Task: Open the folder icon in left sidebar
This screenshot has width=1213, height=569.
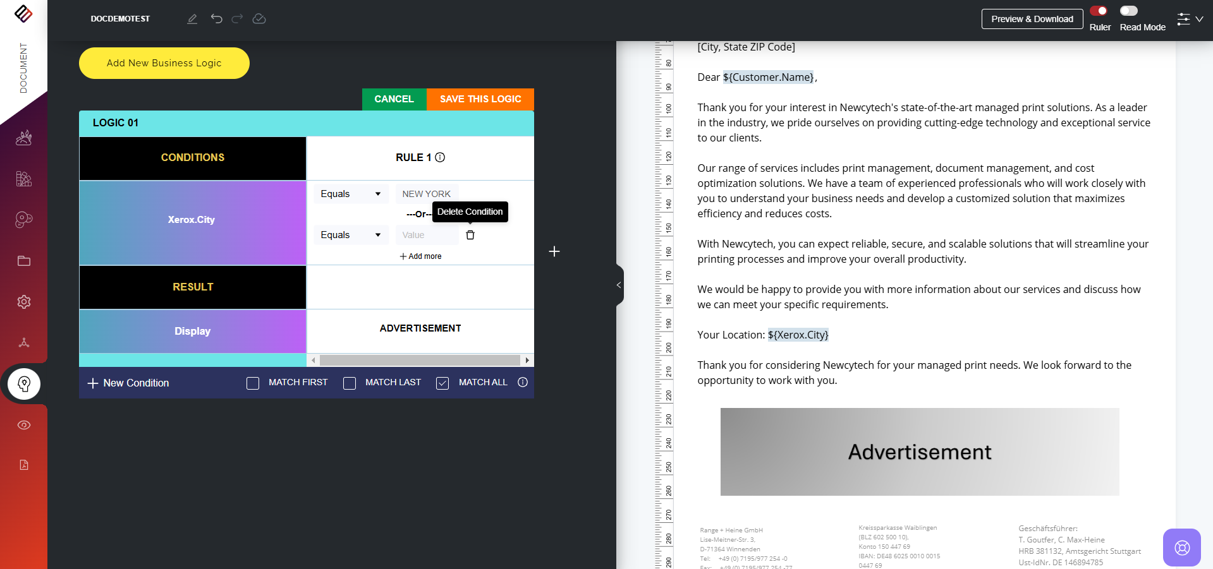Action: tap(24, 261)
